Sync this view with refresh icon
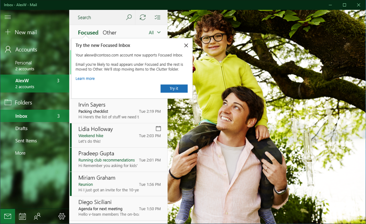Image resolution: width=366 pixels, height=224 pixels. (143, 17)
